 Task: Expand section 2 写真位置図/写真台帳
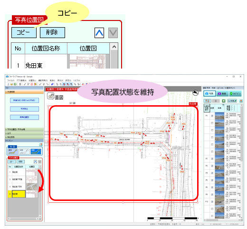click(24, 129)
